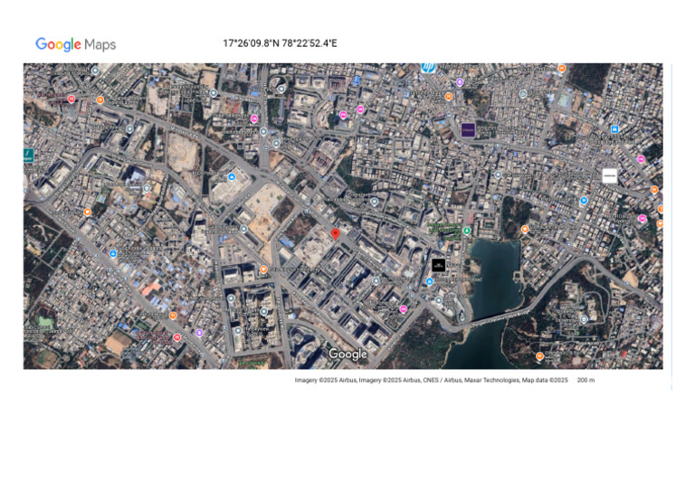Select the purple square logo marker

click(468, 129)
